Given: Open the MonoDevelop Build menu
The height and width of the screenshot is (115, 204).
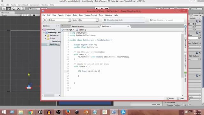Looking at the screenshot, I should (75, 15).
